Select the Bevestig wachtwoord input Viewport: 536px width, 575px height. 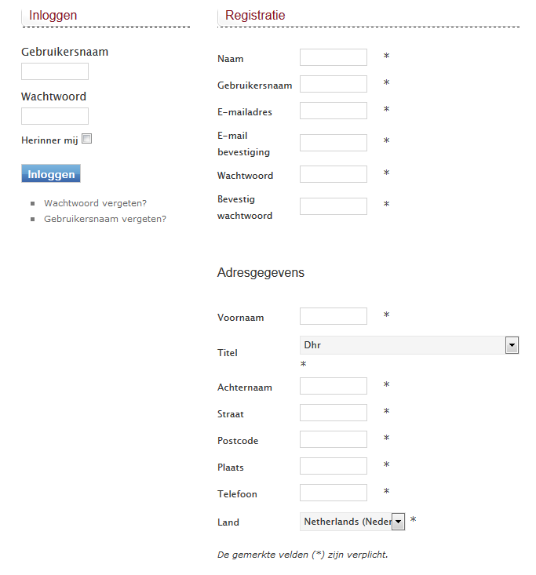(x=334, y=206)
